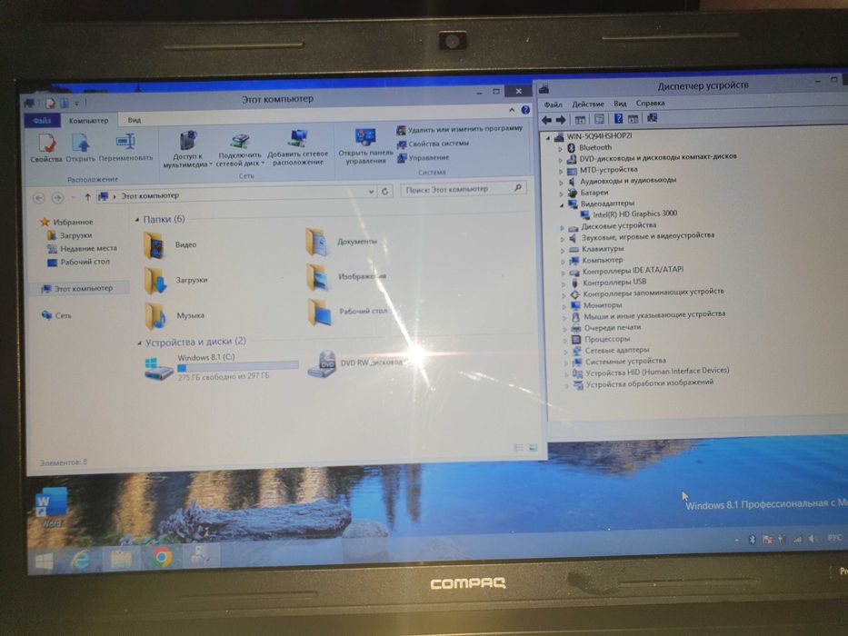
Task: Select Сеть in navigation pane
Action: pos(56,315)
